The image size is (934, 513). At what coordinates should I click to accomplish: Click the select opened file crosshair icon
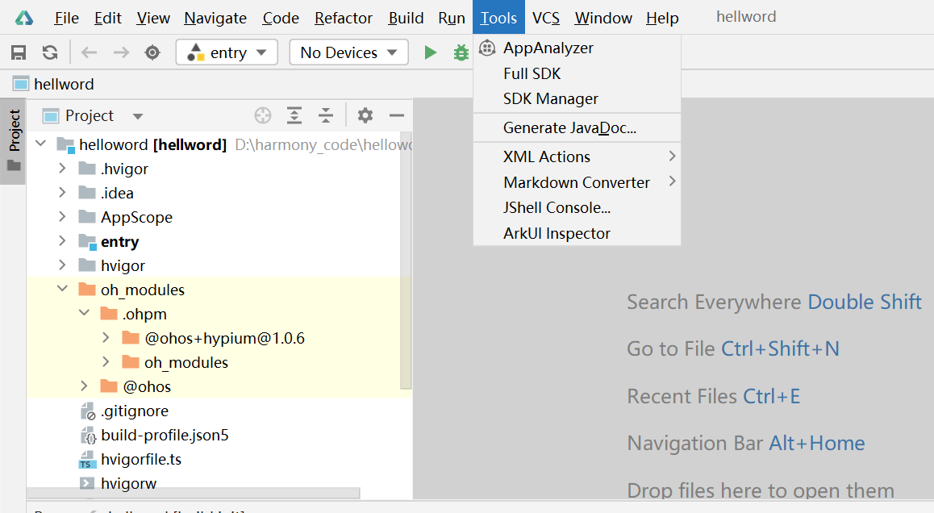point(263,115)
